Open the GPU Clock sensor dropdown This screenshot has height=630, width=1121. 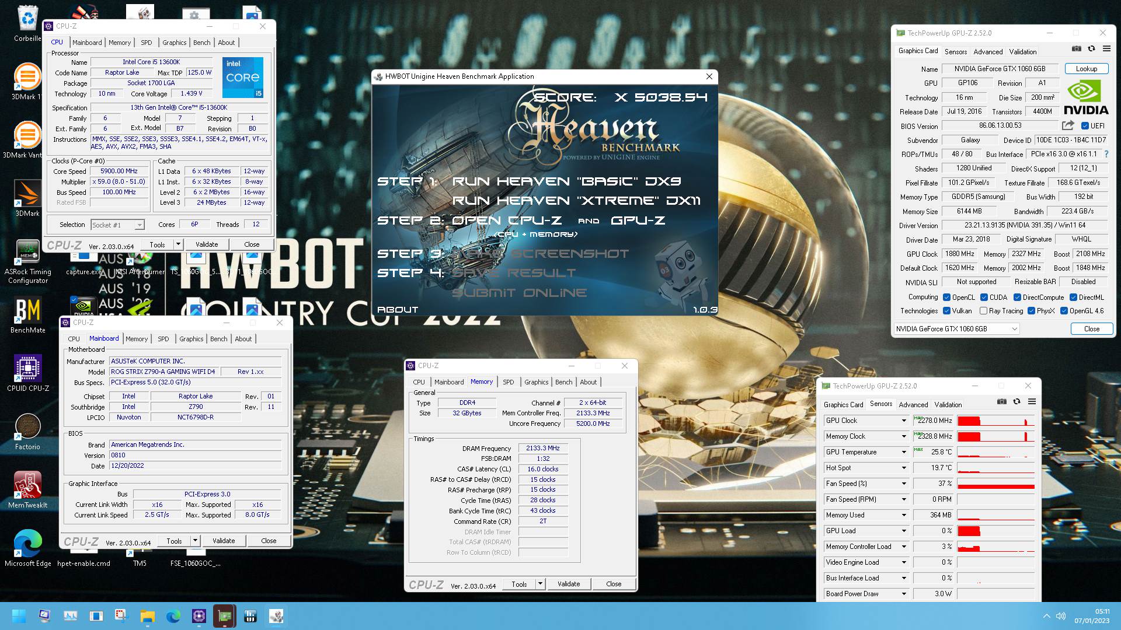(904, 421)
